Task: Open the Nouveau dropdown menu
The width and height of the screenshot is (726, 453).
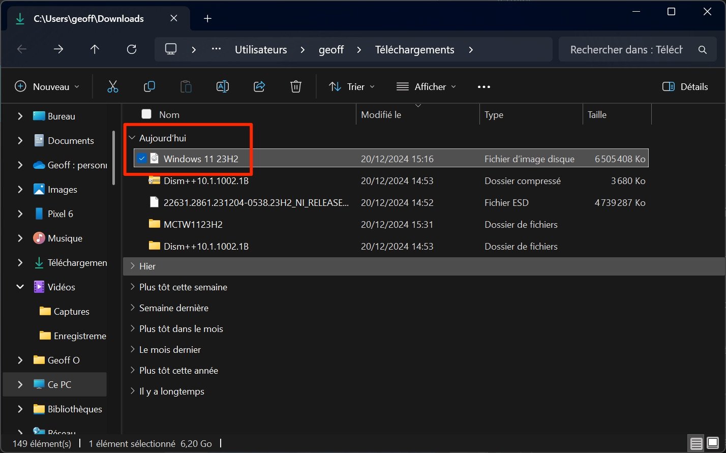Action: coord(47,87)
